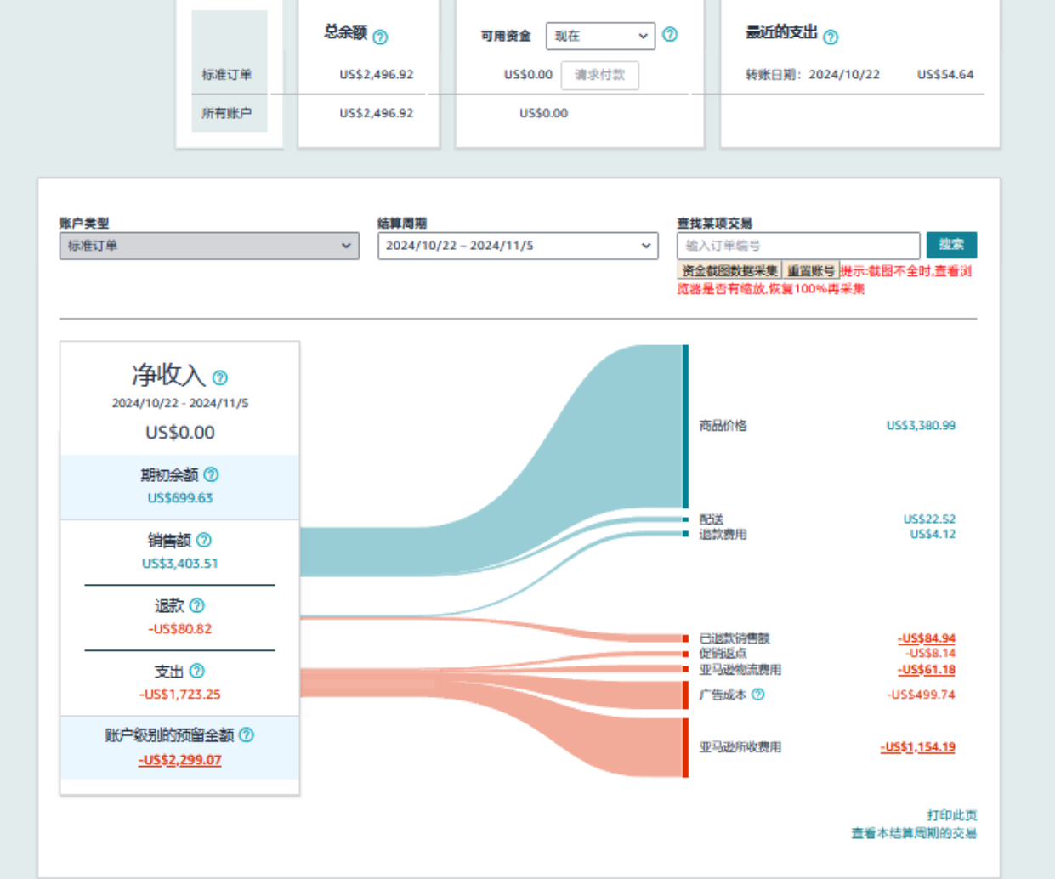Open the -US$61.18 亚马逊物流费用 link
The height and width of the screenshot is (879, 1055).
pyautogui.click(x=926, y=670)
